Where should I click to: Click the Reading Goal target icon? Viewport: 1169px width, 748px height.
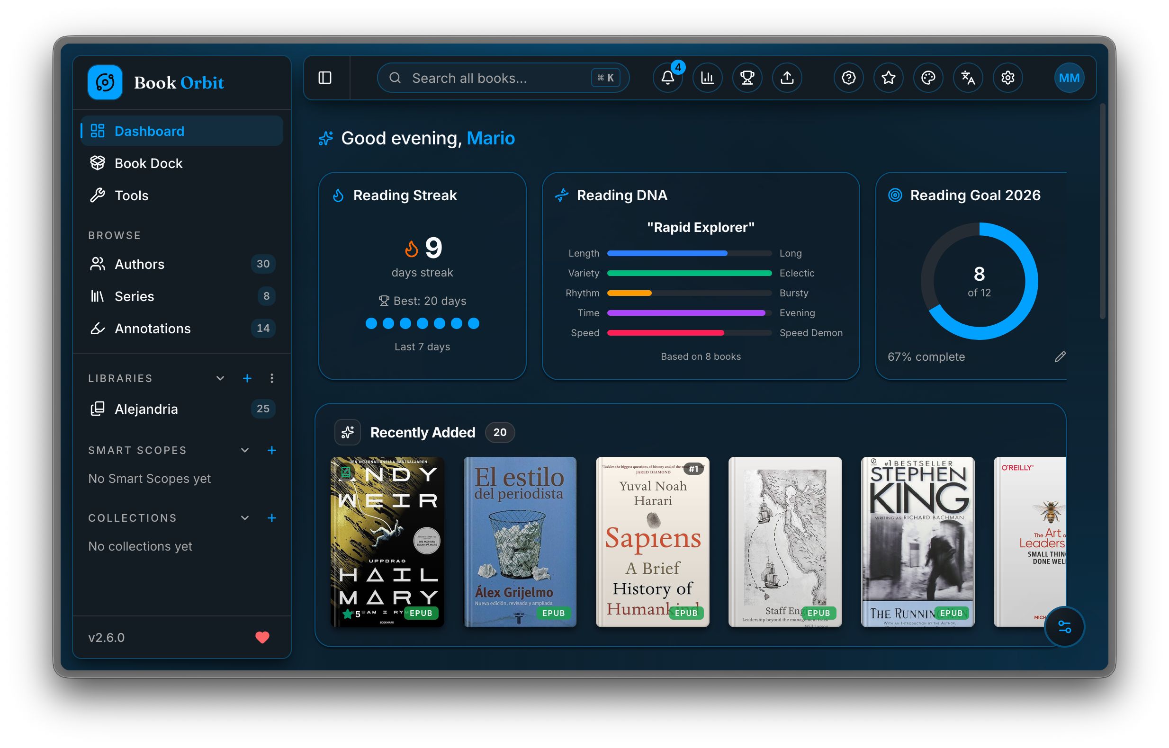(x=895, y=195)
